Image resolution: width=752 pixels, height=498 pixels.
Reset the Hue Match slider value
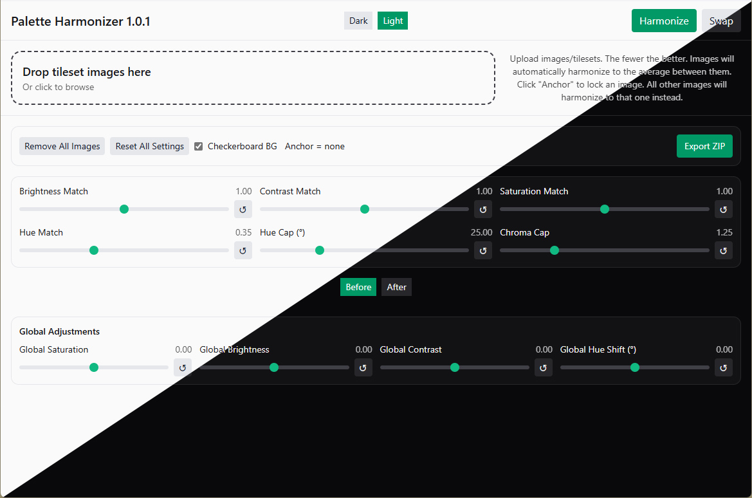coord(243,250)
